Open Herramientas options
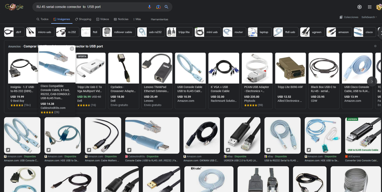This screenshot has height=192, width=382. click(x=159, y=19)
